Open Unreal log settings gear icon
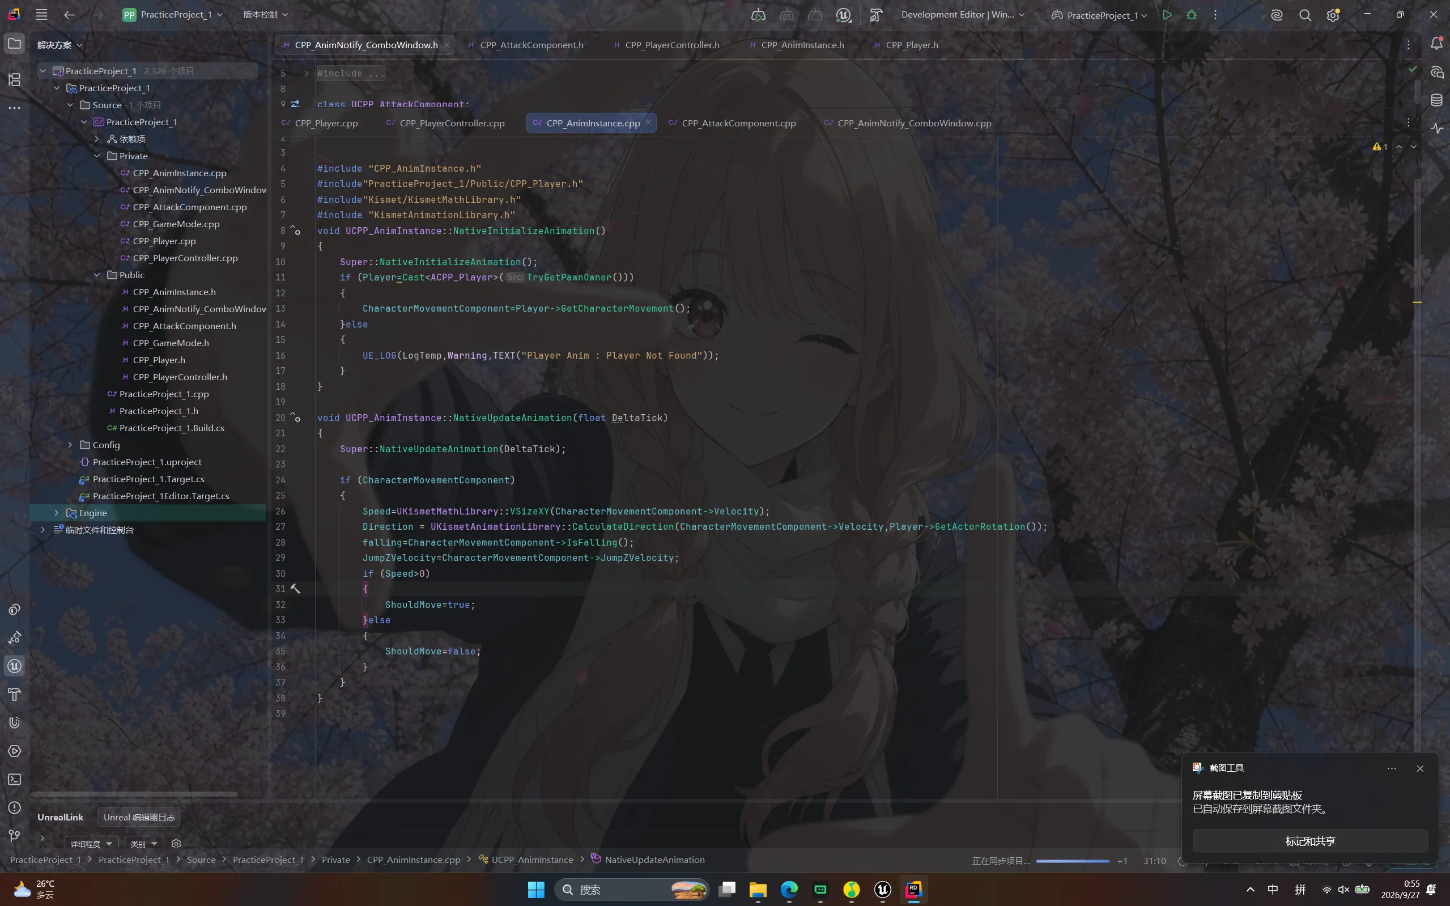This screenshot has width=1450, height=906. coord(176,843)
